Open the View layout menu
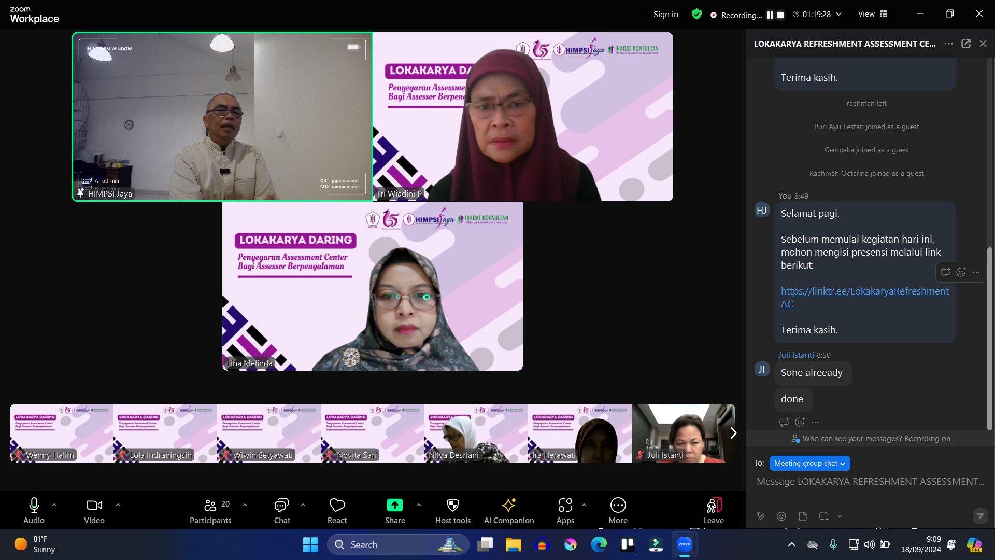This screenshot has height=560, width=995. [x=873, y=14]
